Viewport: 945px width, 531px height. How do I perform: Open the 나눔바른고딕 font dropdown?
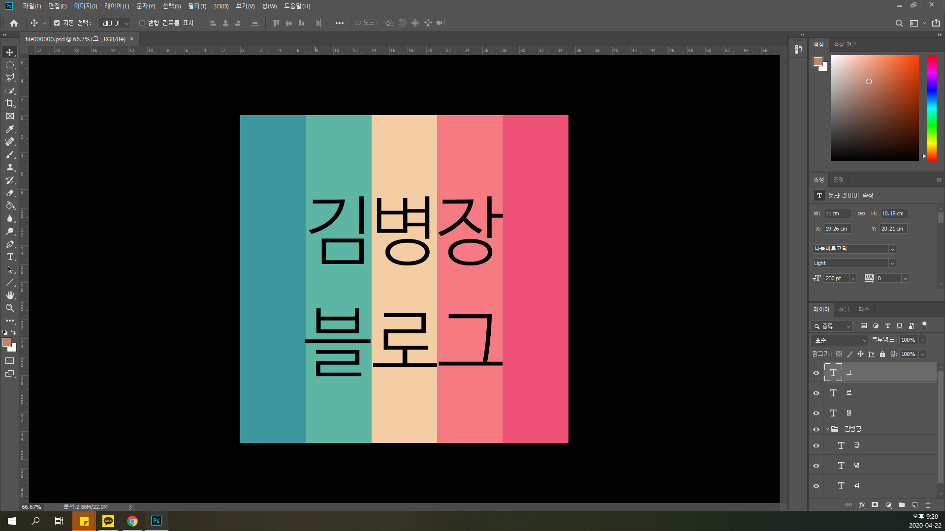892,249
